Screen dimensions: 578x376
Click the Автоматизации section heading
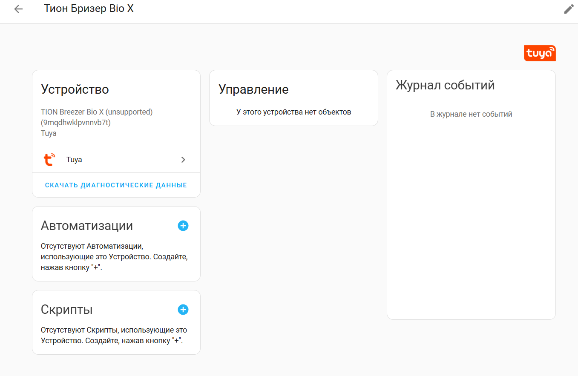[87, 226]
